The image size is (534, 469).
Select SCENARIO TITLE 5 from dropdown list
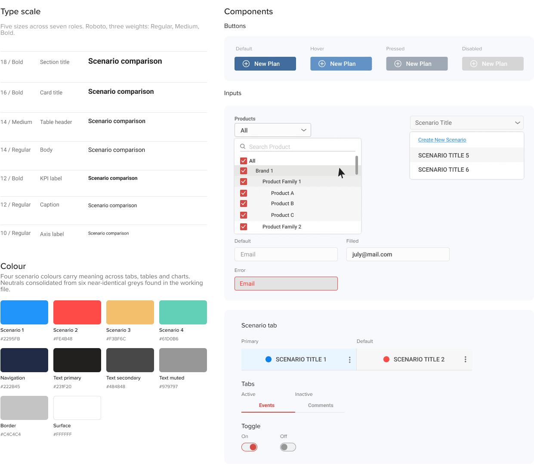pyautogui.click(x=467, y=155)
